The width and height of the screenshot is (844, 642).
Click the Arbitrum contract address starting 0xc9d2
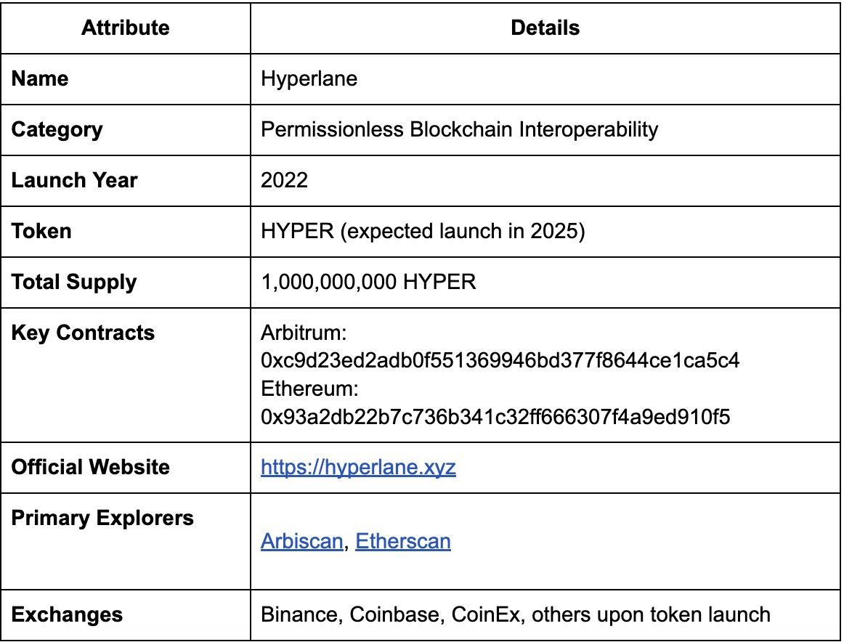pyautogui.click(x=500, y=360)
